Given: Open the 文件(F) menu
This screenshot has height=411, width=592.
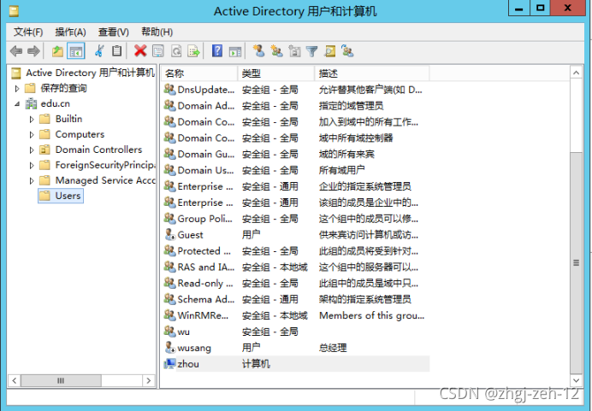Looking at the screenshot, I should point(28,32).
